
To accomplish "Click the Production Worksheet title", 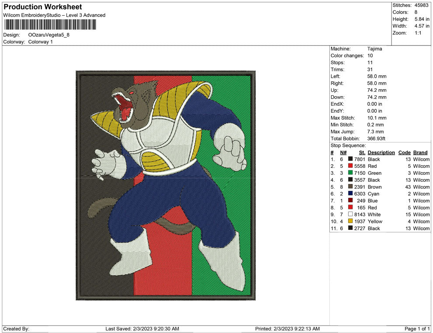I will [x=42, y=7].
